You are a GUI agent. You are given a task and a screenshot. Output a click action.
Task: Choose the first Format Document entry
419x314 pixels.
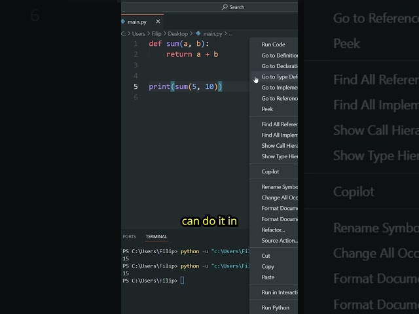274,208
